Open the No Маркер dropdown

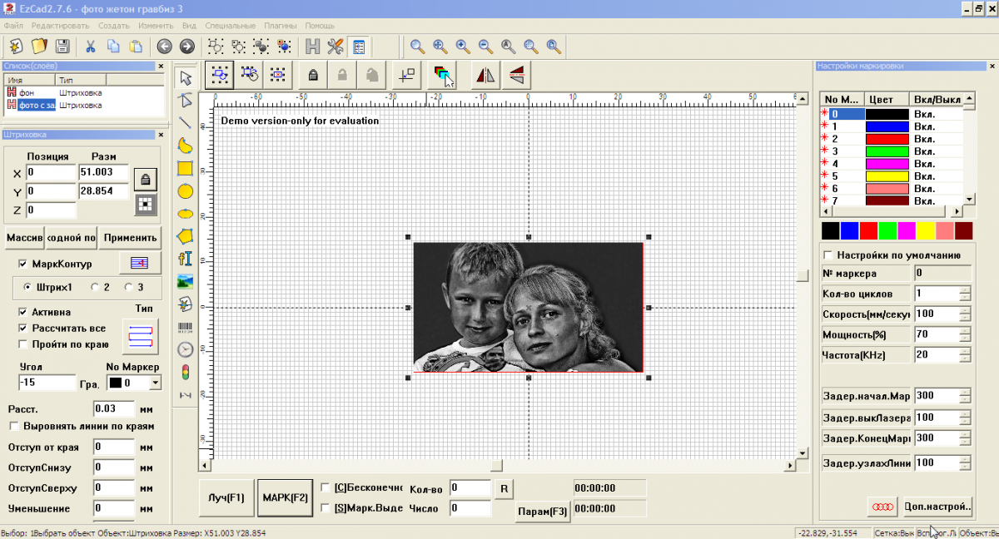[x=154, y=383]
